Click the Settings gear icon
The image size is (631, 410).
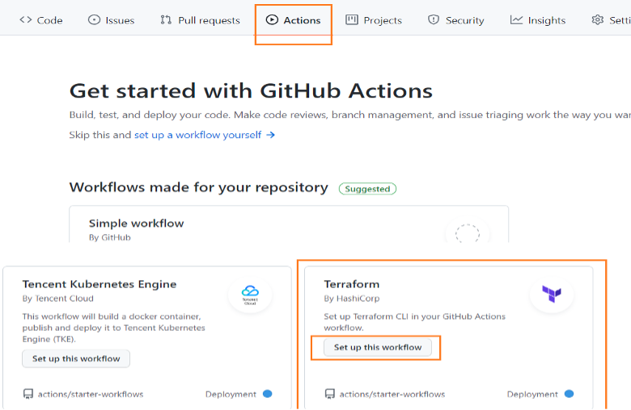[x=598, y=19]
